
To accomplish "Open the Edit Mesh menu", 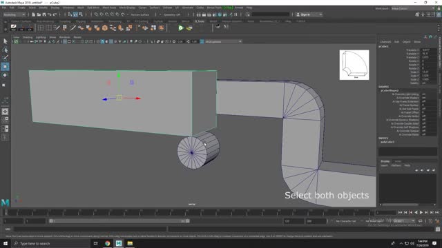I will [93, 8].
